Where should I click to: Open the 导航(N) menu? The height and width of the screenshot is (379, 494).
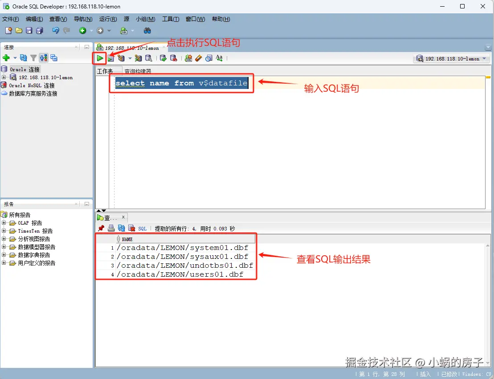point(83,19)
